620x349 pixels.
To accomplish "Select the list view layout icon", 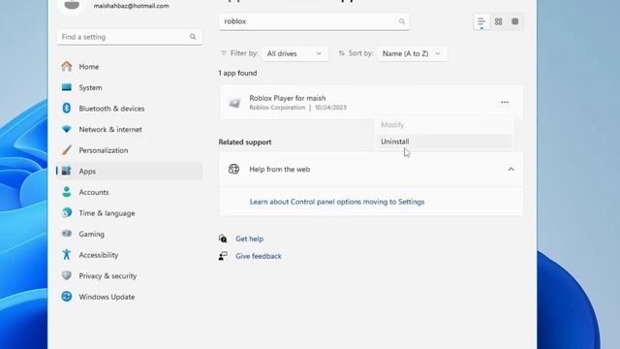I will (481, 22).
